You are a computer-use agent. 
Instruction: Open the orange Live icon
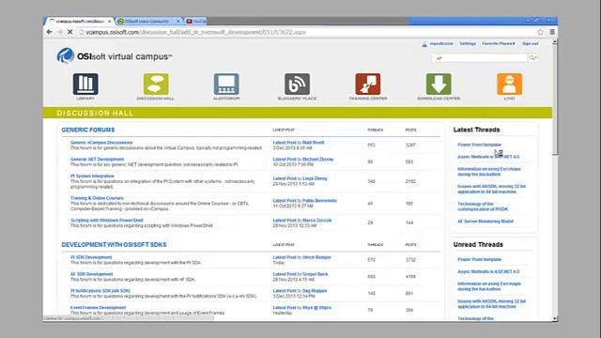click(509, 84)
